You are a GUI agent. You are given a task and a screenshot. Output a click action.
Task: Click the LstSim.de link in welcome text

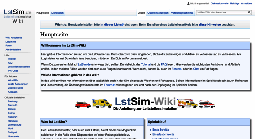(84, 64)
